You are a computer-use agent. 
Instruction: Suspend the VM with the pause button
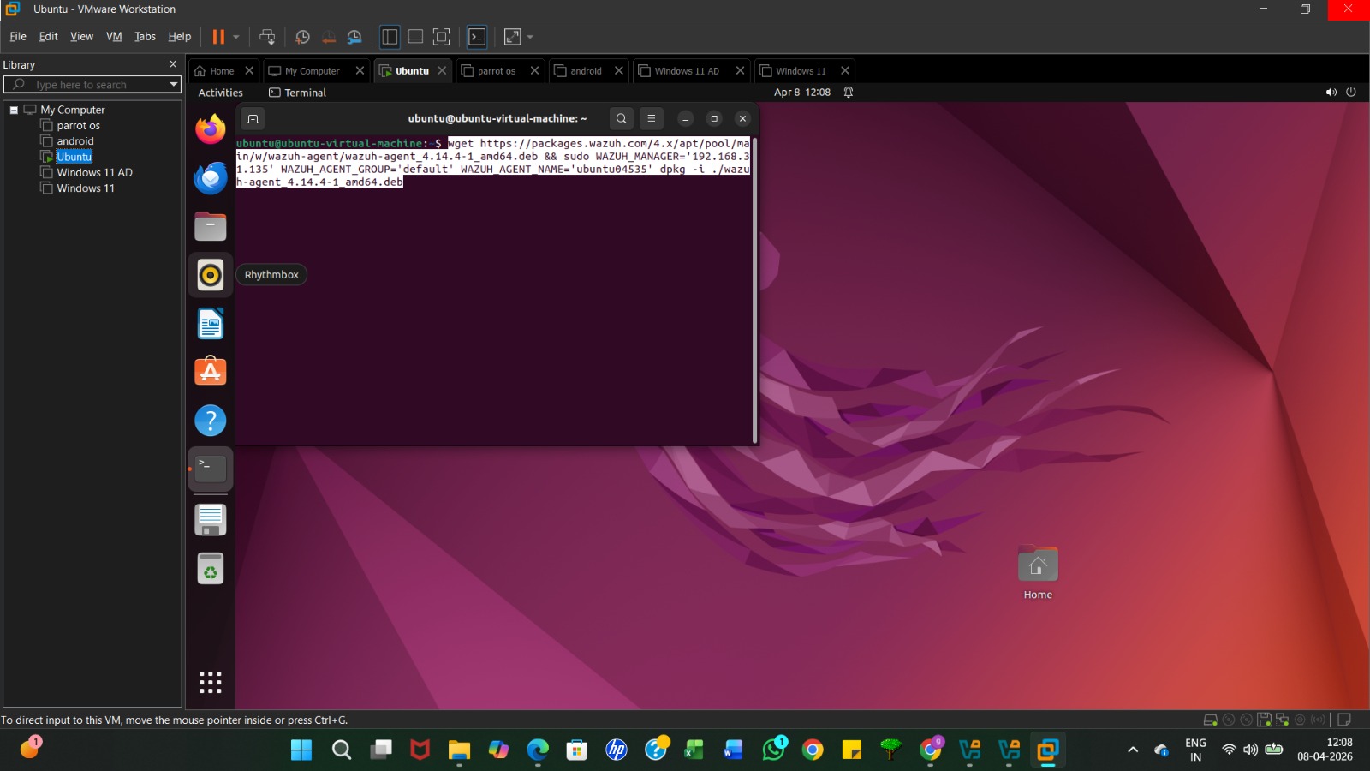click(218, 37)
